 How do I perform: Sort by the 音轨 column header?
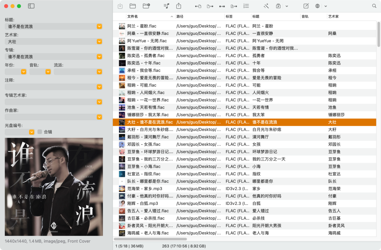pos(314,16)
